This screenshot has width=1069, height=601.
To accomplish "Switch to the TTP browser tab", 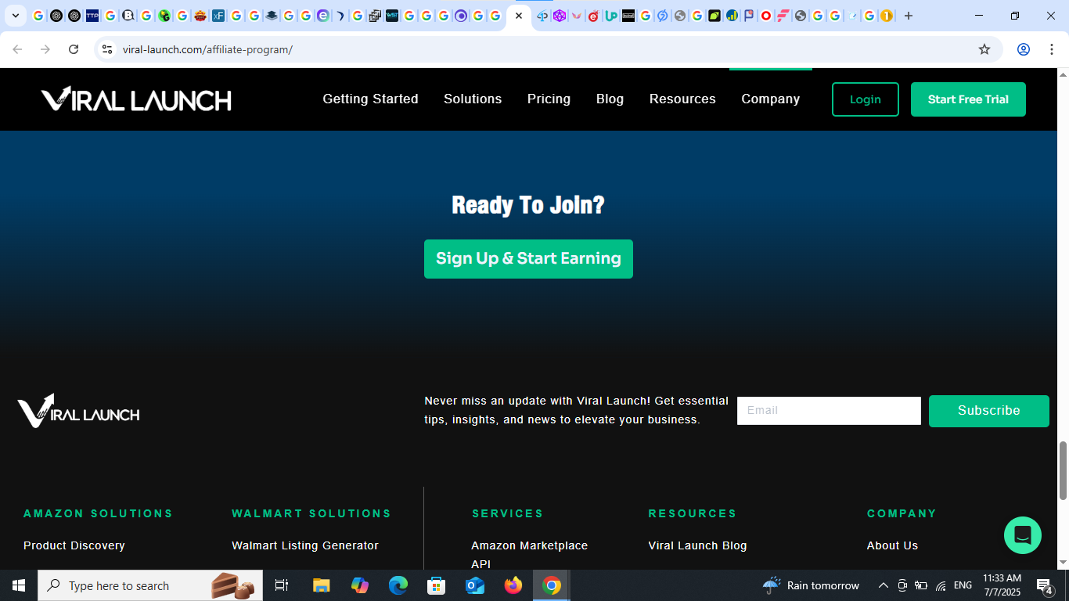I will click(x=92, y=16).
